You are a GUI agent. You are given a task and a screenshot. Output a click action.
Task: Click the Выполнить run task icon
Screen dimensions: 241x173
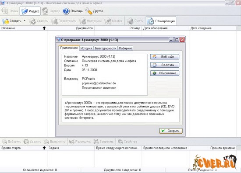pos(46,142)
